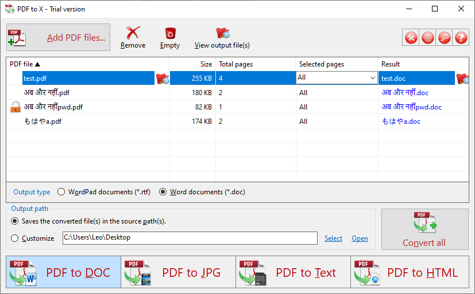Expand the Selected pages dropdown for test.pdf
The width and height of the screenshot is (475, 294).
click(x=372, y=78)
